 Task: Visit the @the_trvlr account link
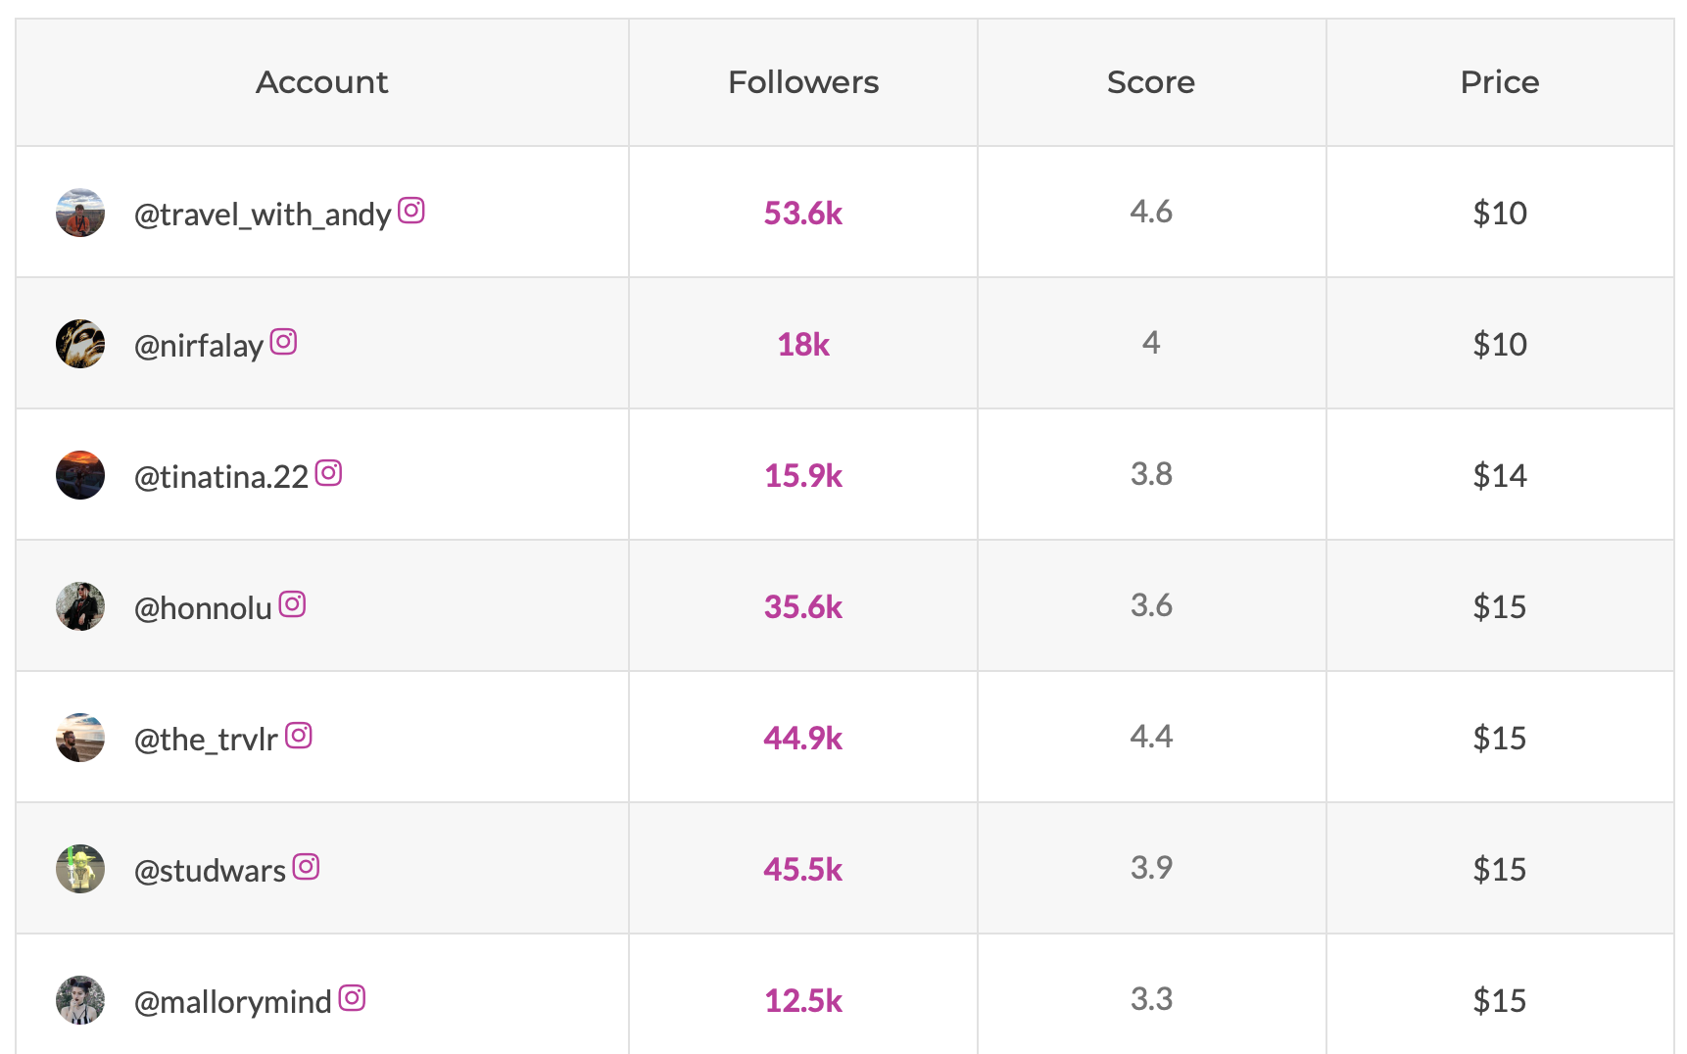(x=206, y=740)
